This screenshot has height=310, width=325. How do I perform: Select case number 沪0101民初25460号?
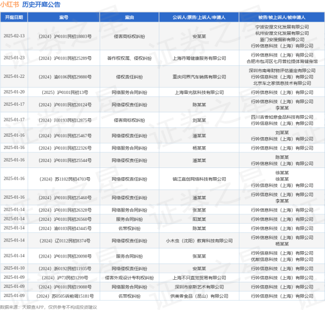click(65, 198)
